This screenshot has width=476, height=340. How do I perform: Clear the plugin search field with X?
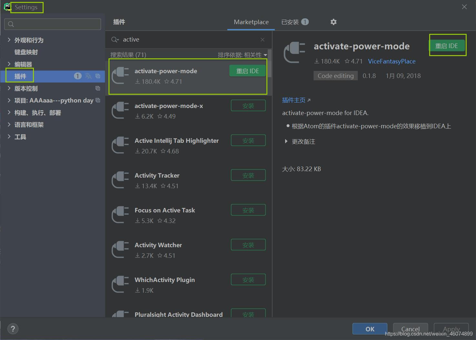[x=263, y=40]
